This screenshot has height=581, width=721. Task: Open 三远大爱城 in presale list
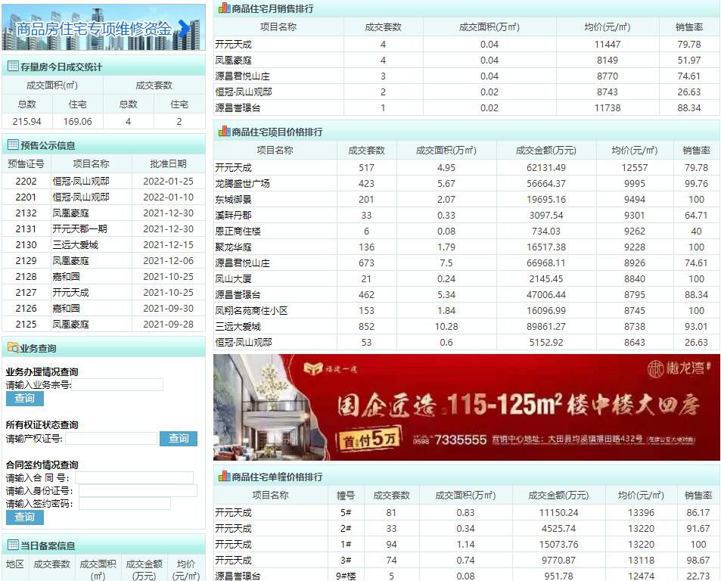coord(75,245)
